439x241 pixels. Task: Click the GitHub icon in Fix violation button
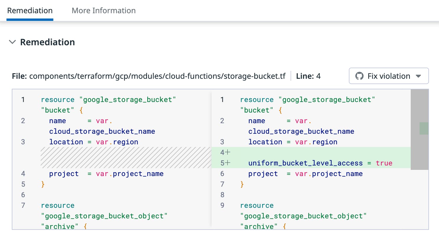(x=359, y=76)
